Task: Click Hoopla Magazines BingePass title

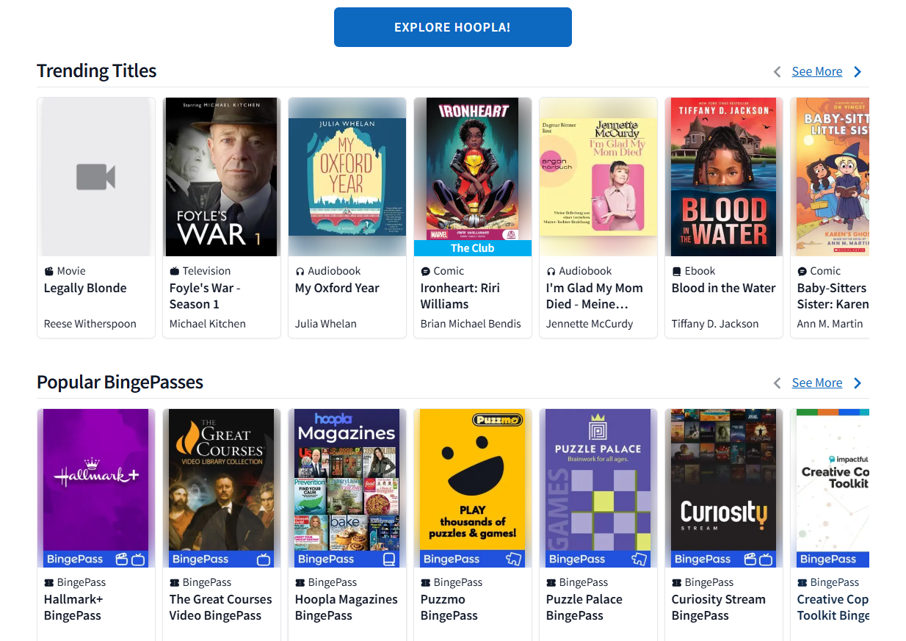Action: 347,607
